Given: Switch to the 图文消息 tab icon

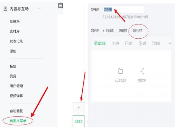Looking at the screenshot, I should [x=96, y=43].
